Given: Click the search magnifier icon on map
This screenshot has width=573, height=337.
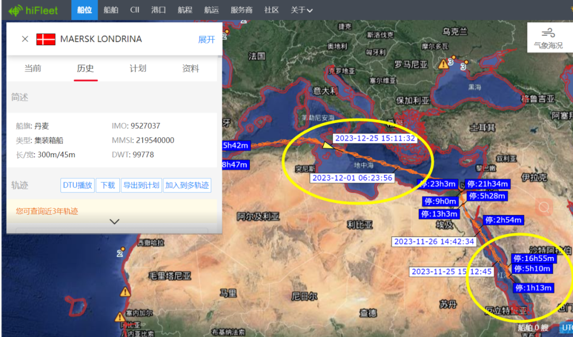Looking at the screenshot, I should [543, 207].
